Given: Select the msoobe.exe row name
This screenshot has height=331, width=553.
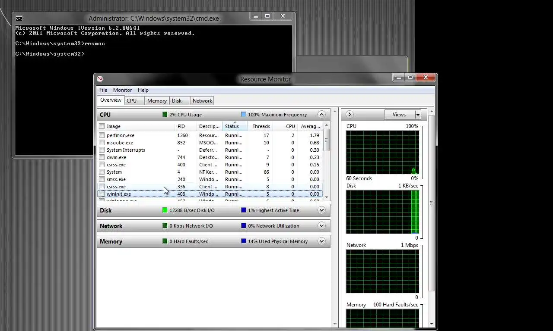Looking at the screenshot, I should pyautogui.click(x=120, y=143).
